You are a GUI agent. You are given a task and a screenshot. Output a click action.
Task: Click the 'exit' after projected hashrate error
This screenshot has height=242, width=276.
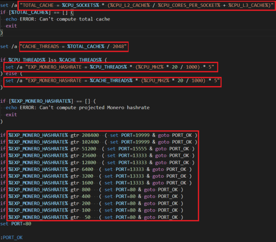tap(11, 115)
